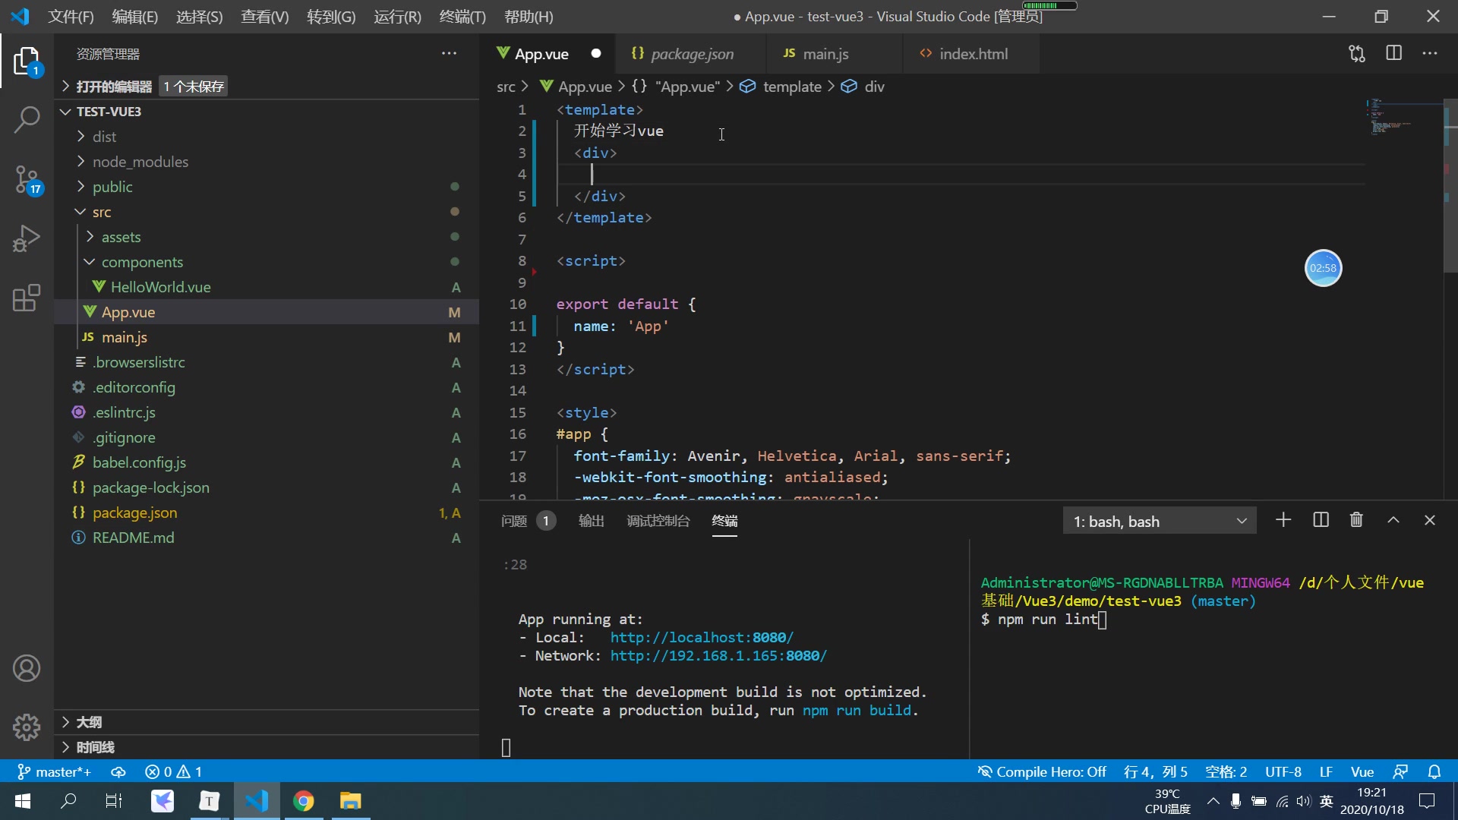Synchronize changes cloud icon in status bar
Image resolution: width=1458 pixels, height=820 pixels.
point(118,771)
